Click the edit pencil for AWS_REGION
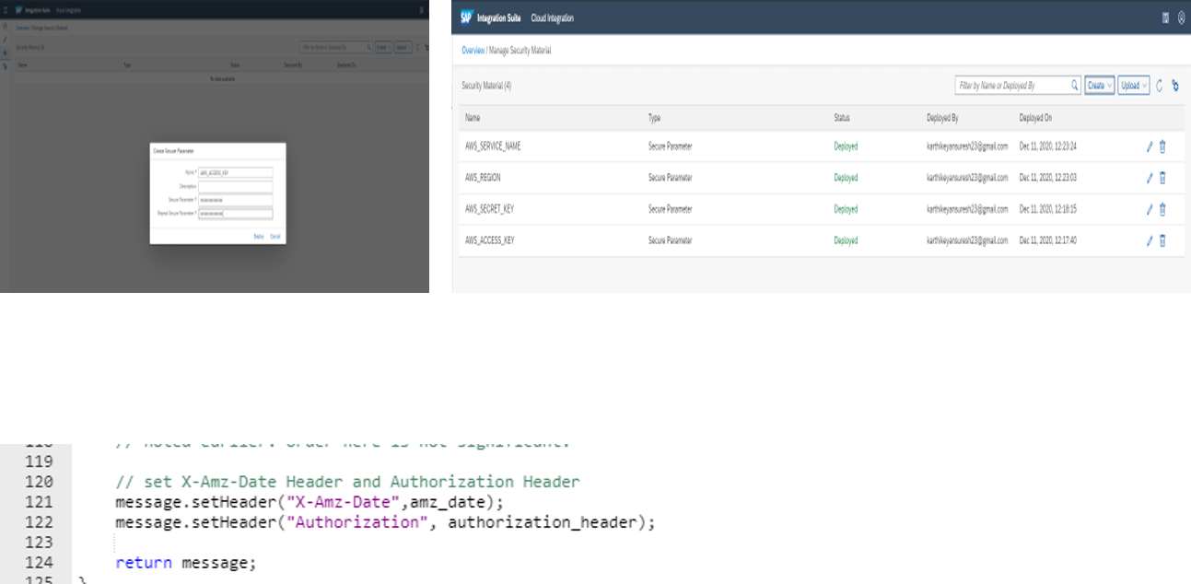The height and width of the screenshot is (584, 1191). click(1149, 178)
